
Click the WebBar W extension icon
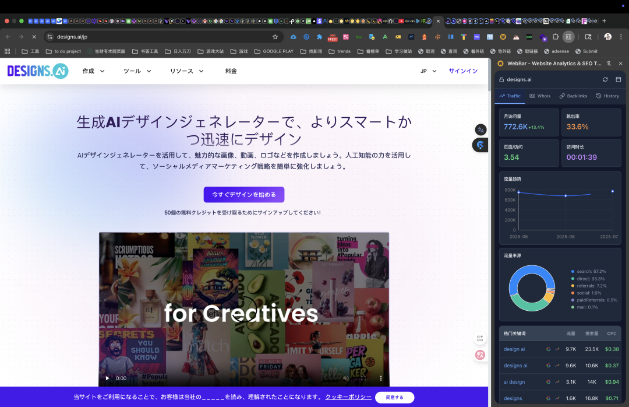tap(503, 37)
